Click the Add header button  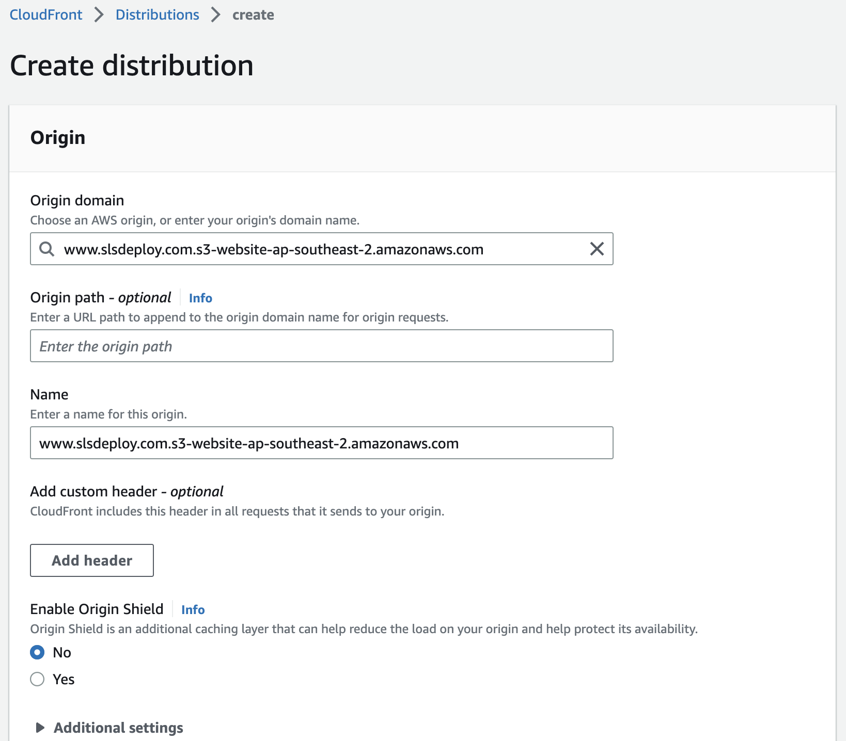pos(92,560)
